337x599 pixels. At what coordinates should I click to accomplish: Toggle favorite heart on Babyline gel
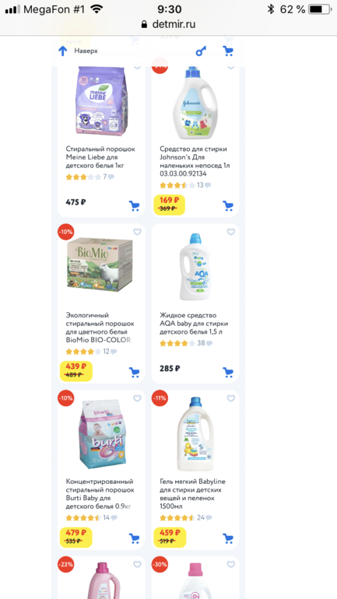pos(231,398)
